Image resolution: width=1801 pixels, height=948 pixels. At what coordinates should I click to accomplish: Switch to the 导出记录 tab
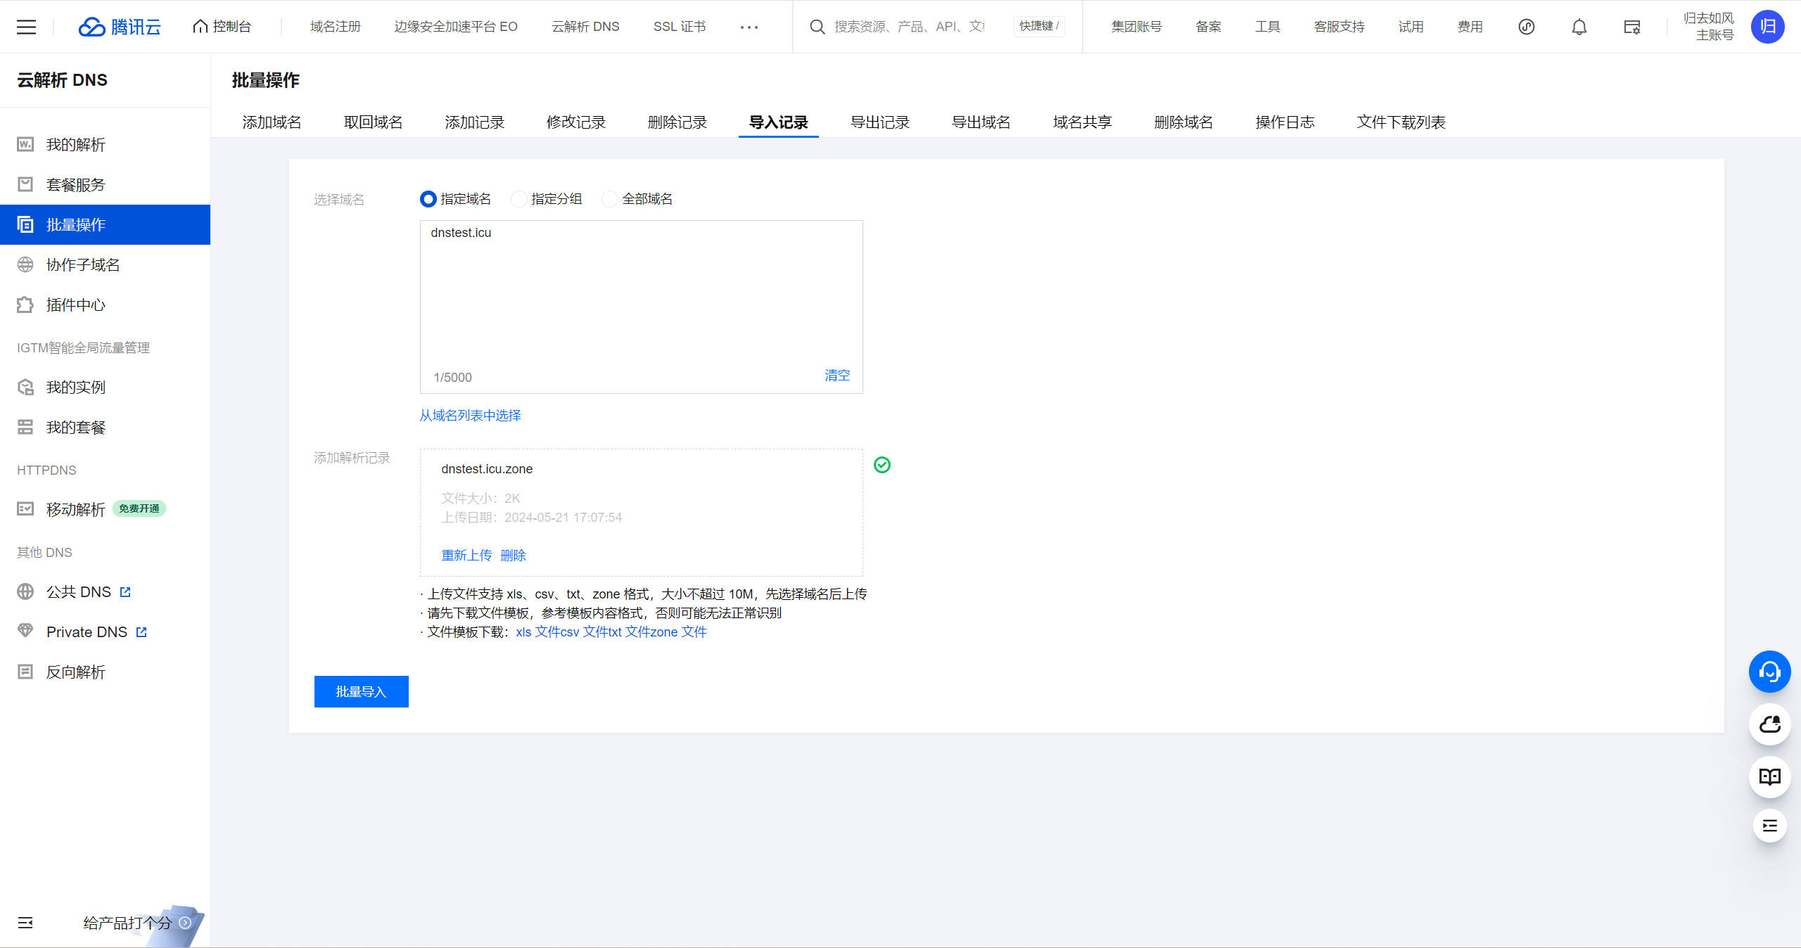pos(879,122)
